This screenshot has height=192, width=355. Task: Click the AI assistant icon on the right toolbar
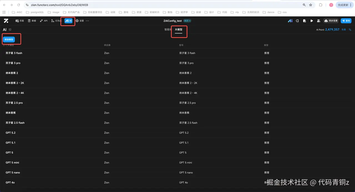coord(290,21)
